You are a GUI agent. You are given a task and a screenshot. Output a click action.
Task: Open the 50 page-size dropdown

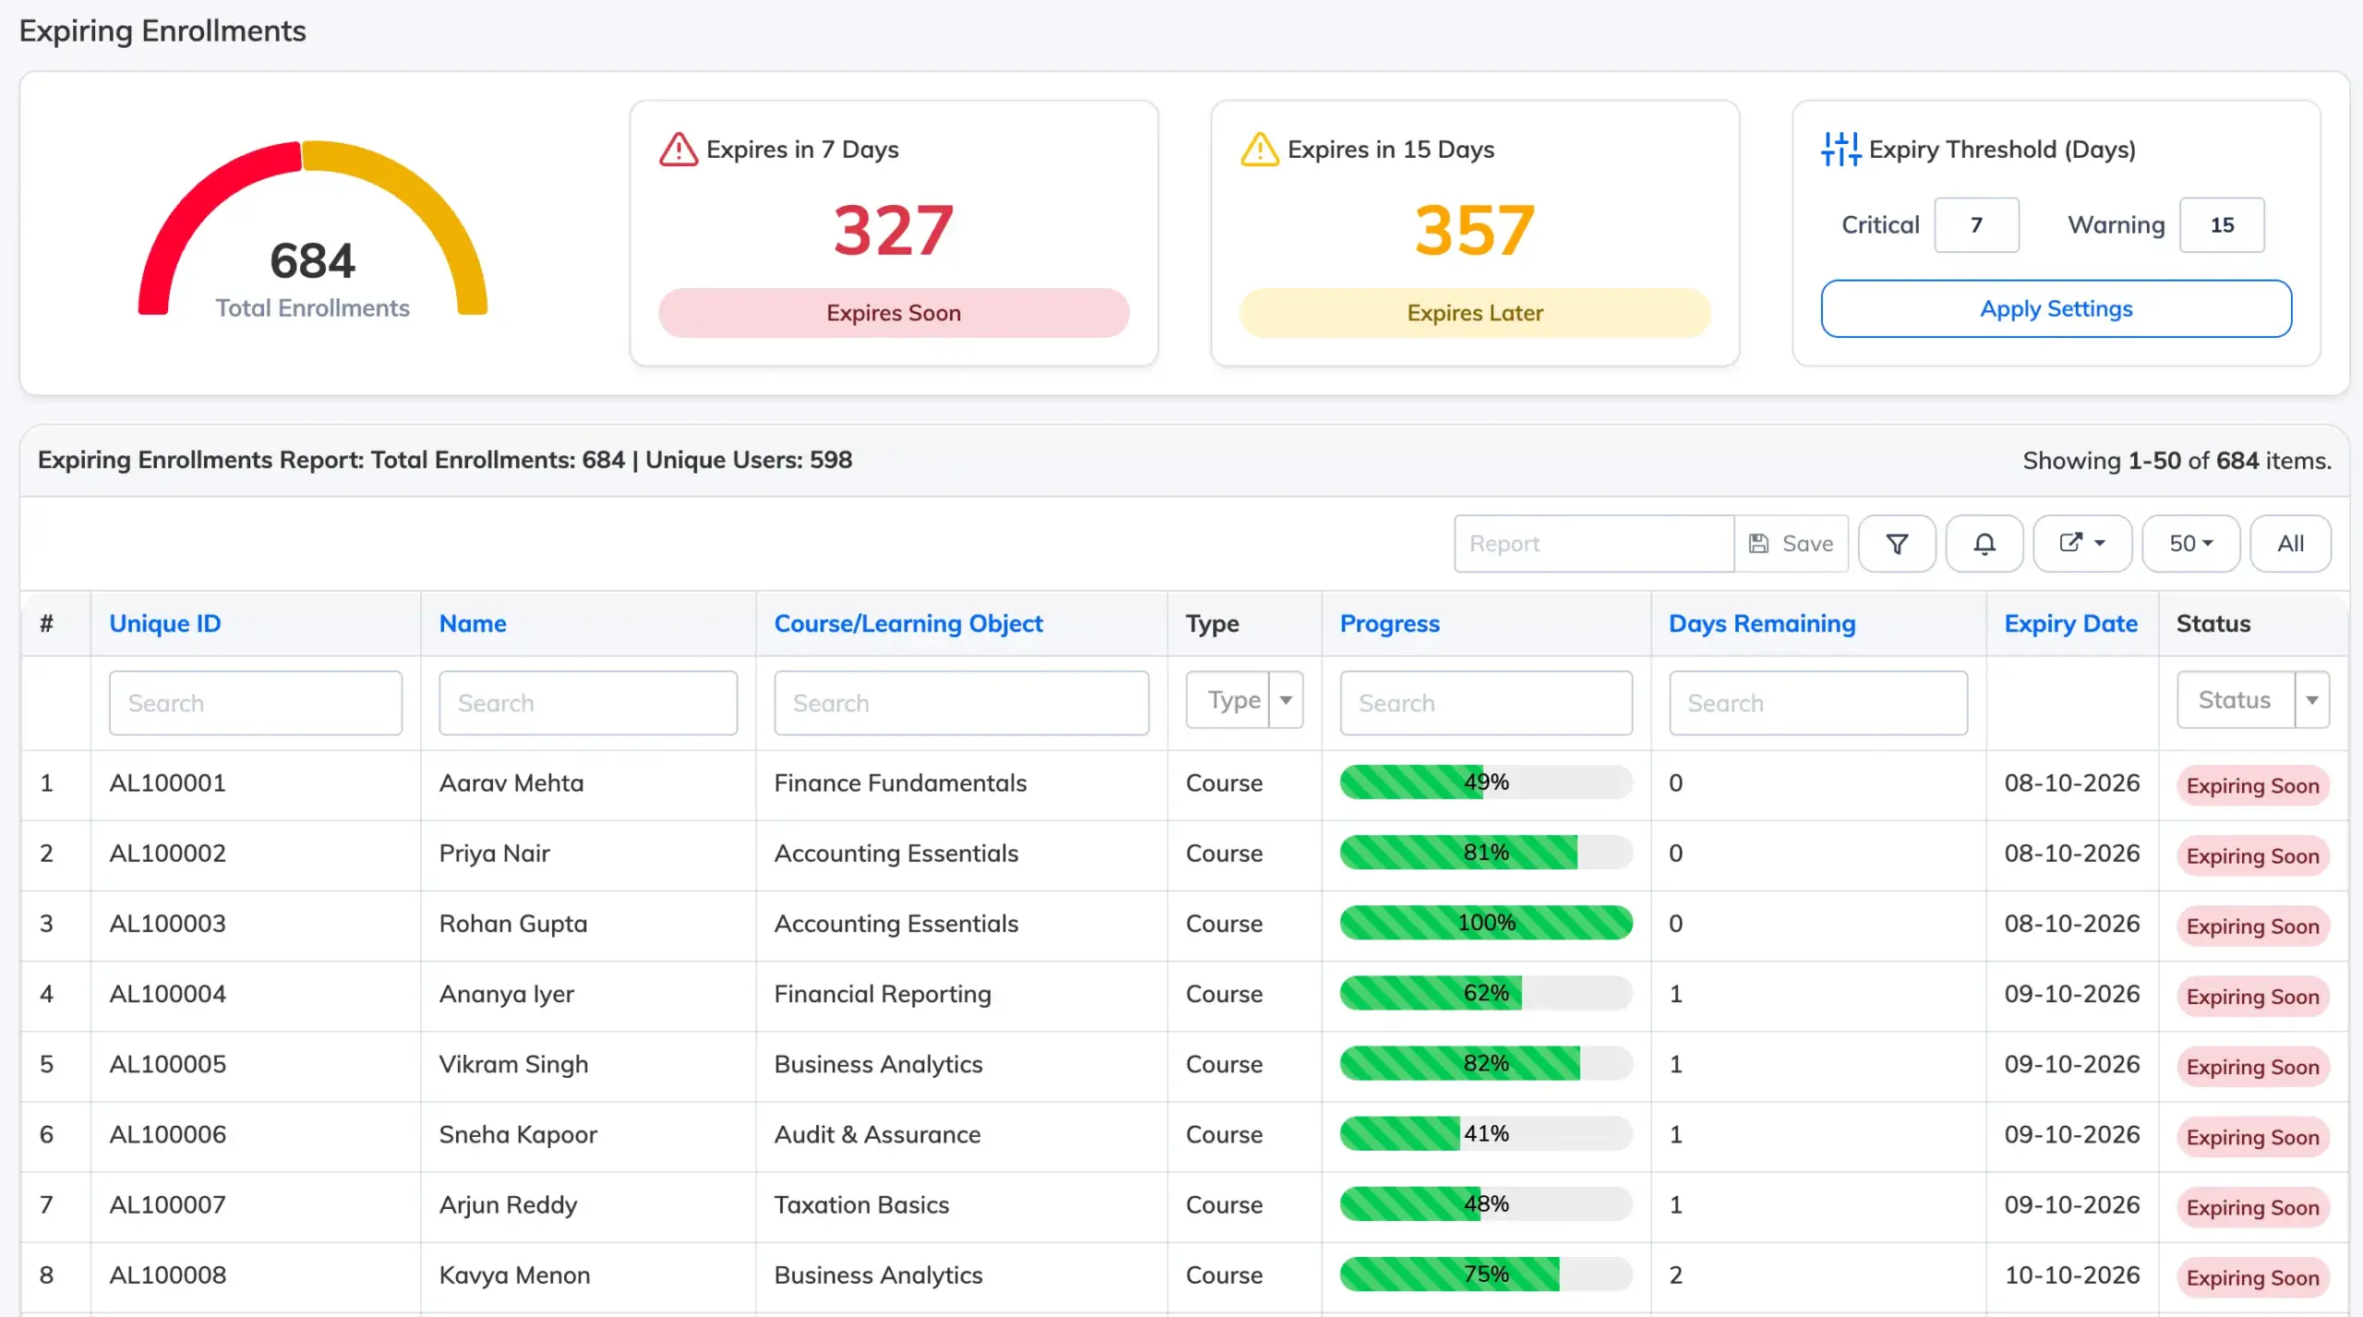(x=2190, y=544)
